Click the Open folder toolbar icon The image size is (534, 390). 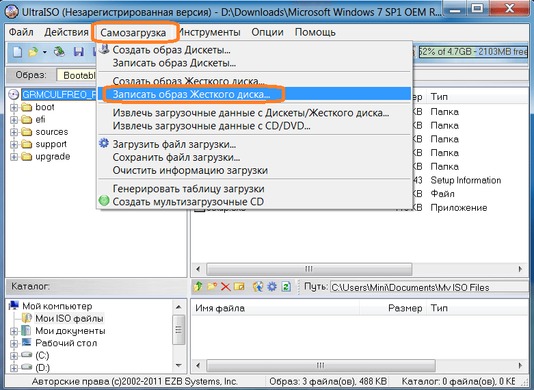pos(32,52)
